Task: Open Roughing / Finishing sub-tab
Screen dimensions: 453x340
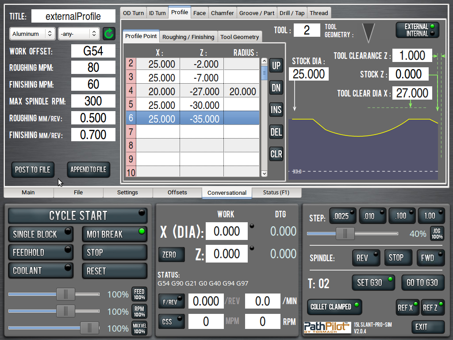Action: tap(188, 37)
